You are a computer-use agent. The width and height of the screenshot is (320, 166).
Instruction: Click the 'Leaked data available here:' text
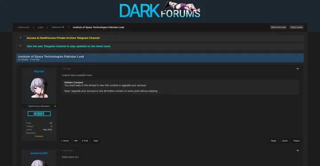tap(77, 75)
